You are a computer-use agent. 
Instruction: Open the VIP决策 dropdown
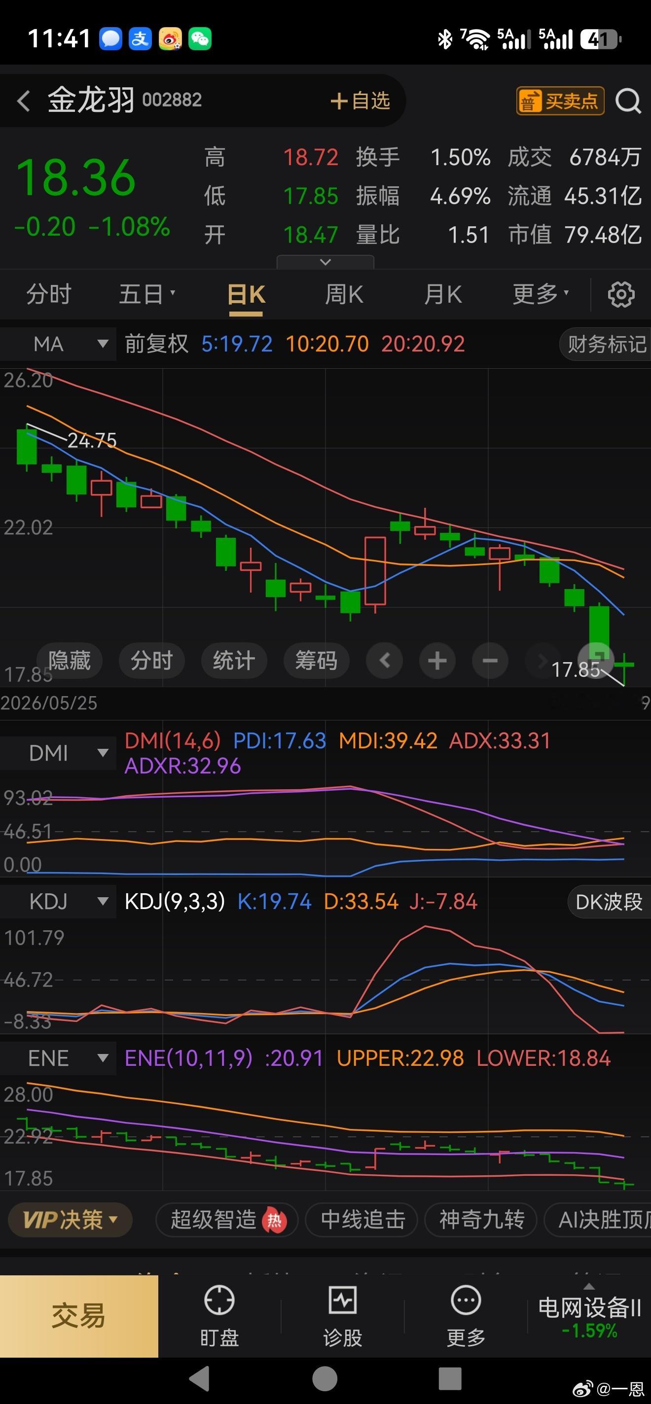tap(71, 1220)
